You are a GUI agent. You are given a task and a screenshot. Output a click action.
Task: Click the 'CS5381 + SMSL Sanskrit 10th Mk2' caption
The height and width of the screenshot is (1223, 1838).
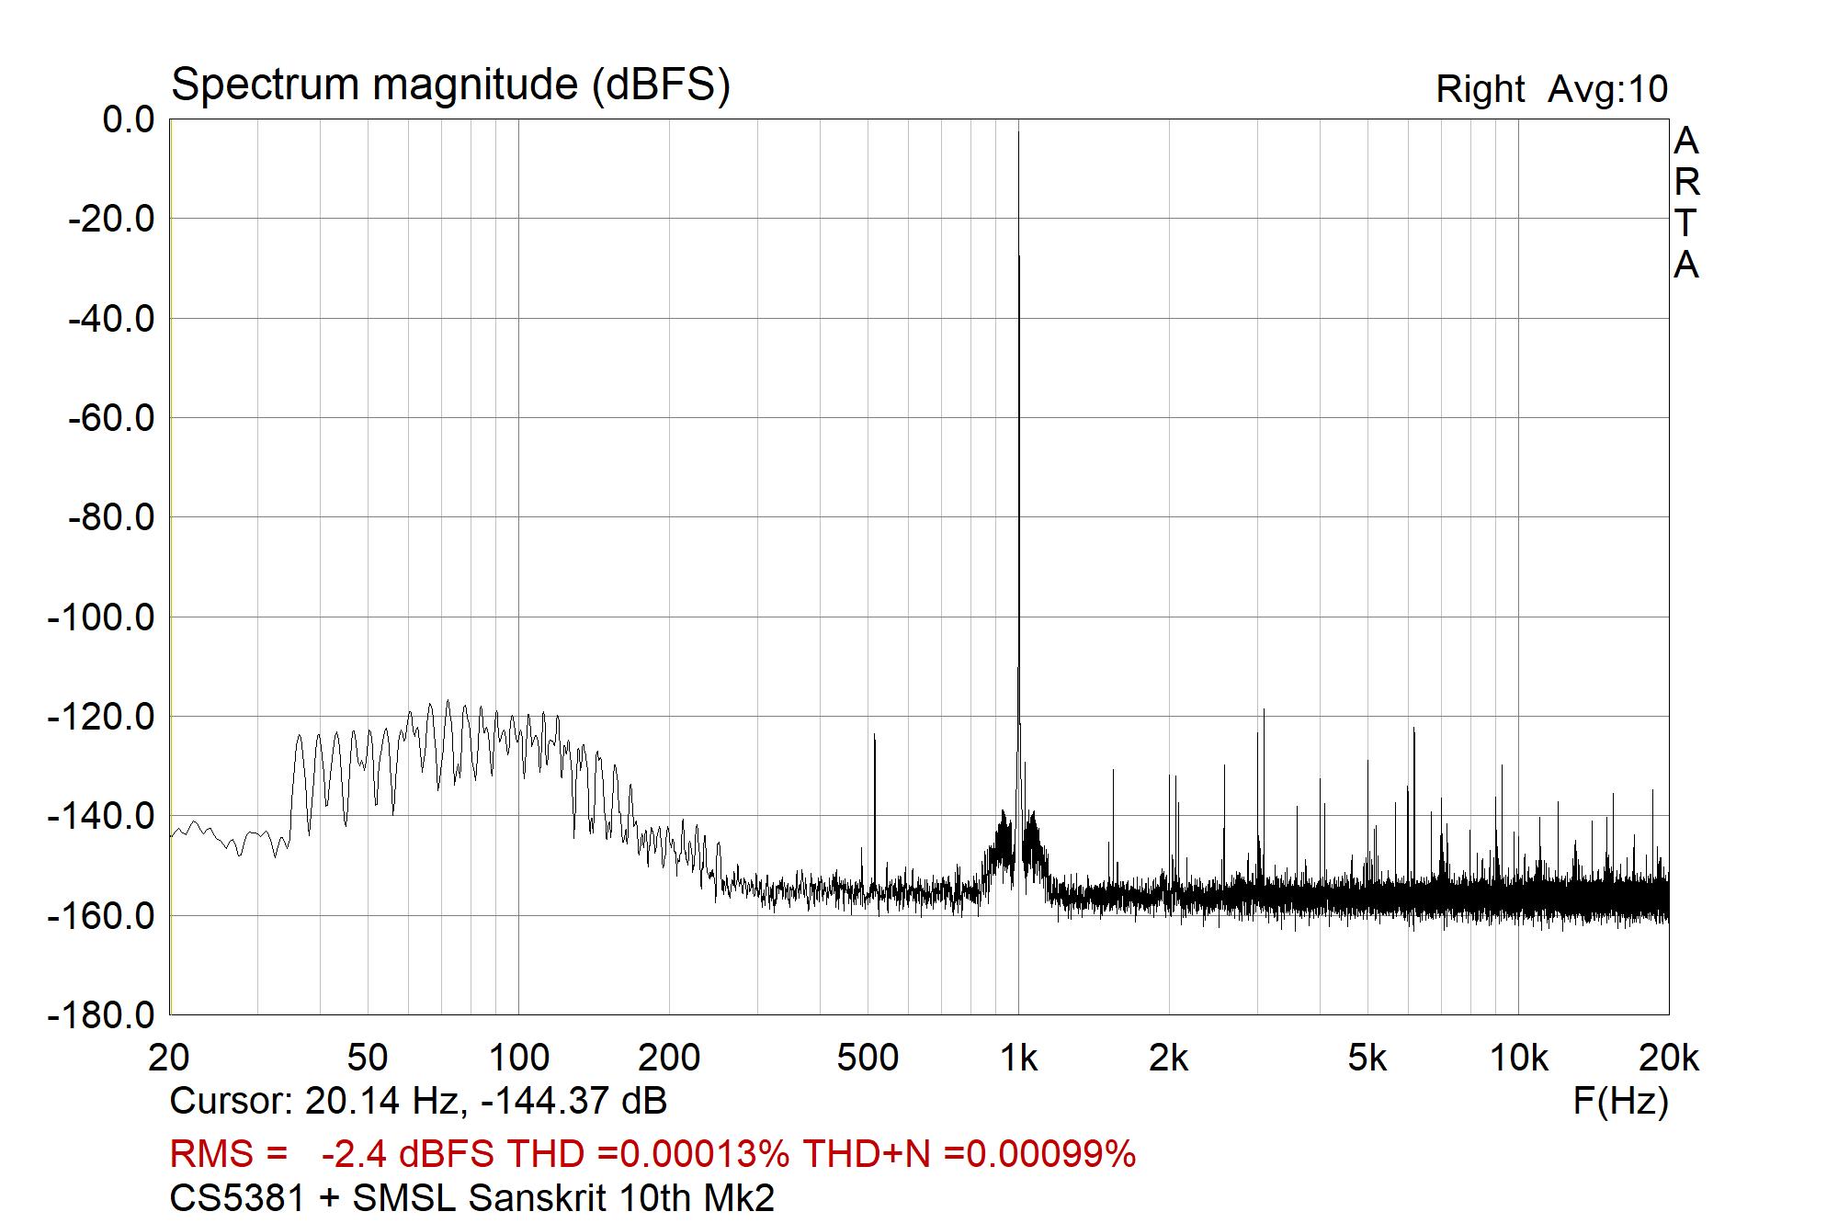(x=472, y=1198)
